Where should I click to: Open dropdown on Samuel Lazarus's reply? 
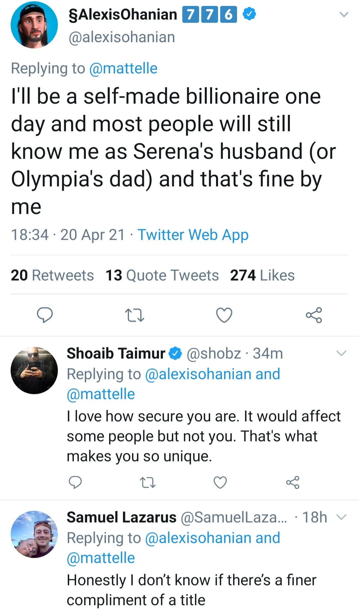pyautogui.click(x=341, y=517)
